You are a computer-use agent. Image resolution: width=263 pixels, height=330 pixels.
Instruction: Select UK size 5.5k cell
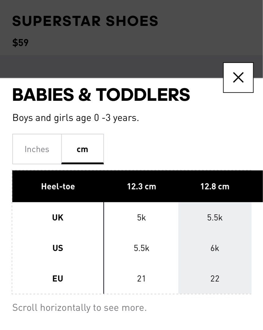[215, 218]
